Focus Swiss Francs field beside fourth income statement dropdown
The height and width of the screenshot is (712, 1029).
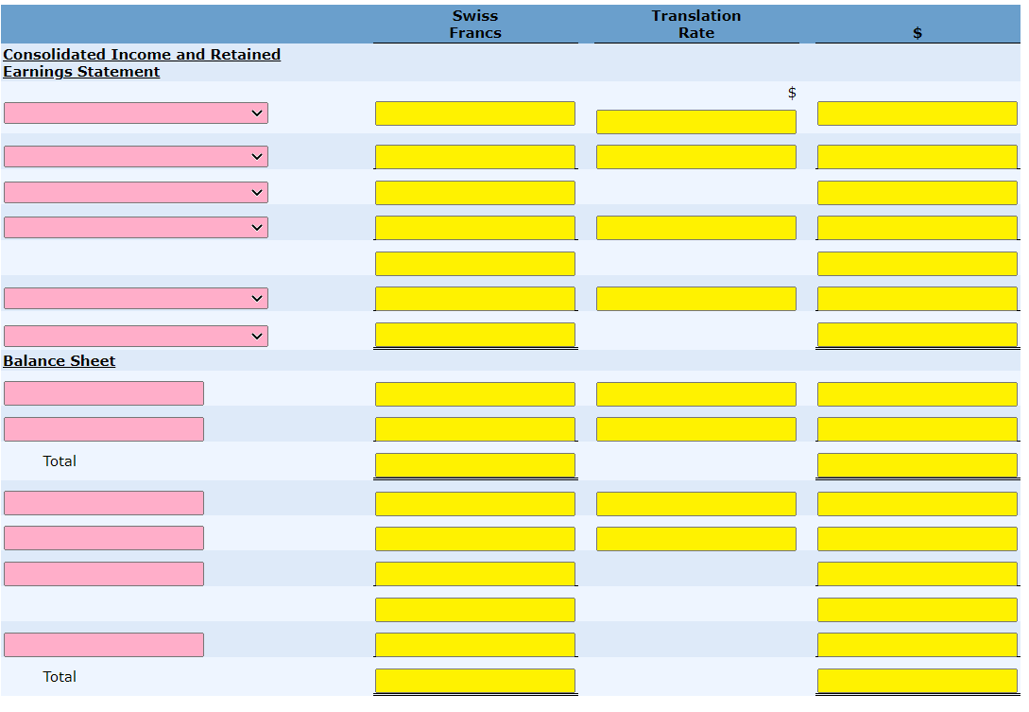pos(475,228)
